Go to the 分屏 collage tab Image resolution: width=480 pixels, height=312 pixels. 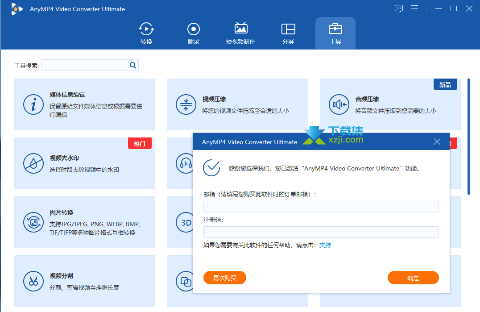pos(288,33)
